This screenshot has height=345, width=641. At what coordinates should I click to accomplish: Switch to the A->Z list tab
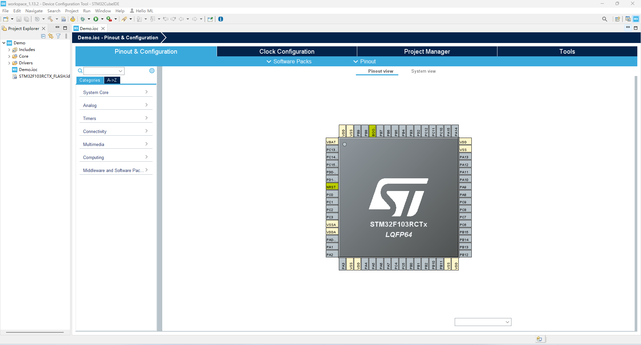point(112,80)
